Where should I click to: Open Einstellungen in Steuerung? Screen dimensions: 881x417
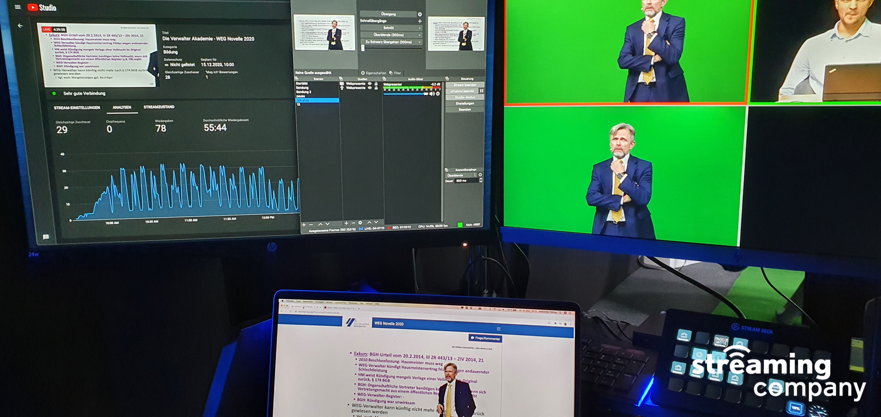(465, 104)
